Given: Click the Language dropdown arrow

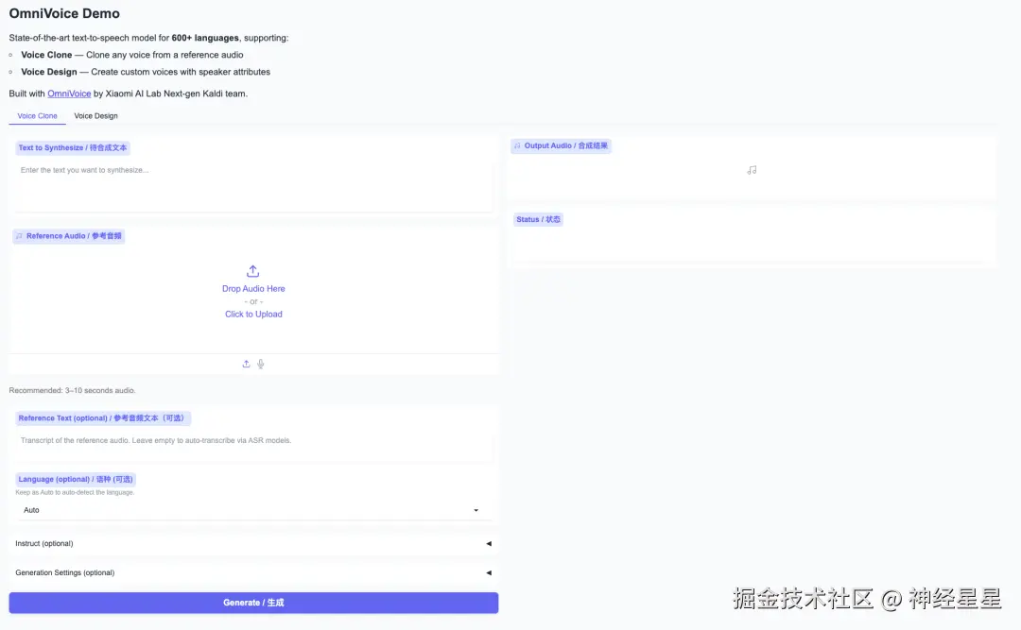Looking at the screenshot, I should [x=476, y=510].
